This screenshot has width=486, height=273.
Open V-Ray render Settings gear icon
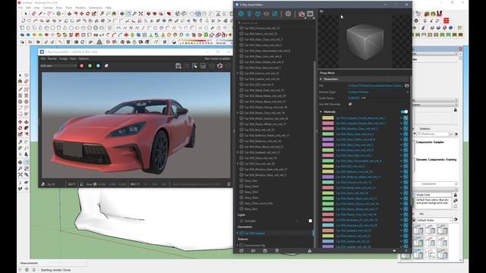click(x=289, y=14)
